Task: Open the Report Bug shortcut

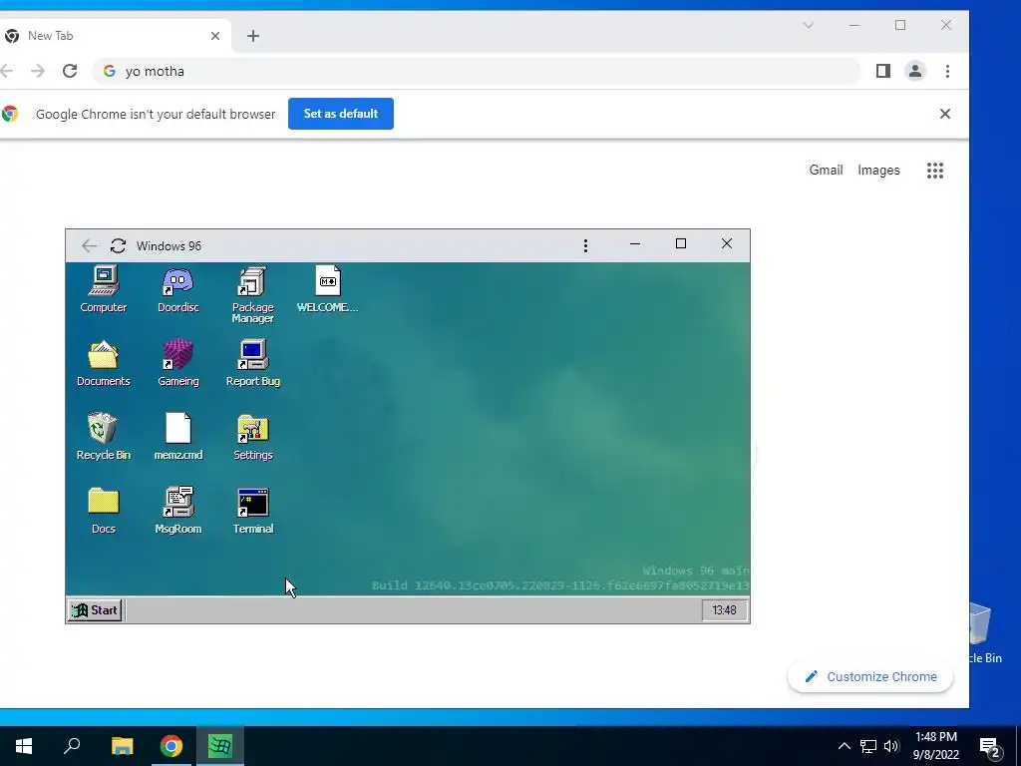Action: 252,363
